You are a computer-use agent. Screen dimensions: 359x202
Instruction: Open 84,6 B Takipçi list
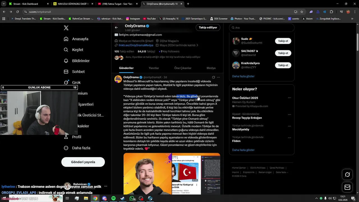click(146, 51)
